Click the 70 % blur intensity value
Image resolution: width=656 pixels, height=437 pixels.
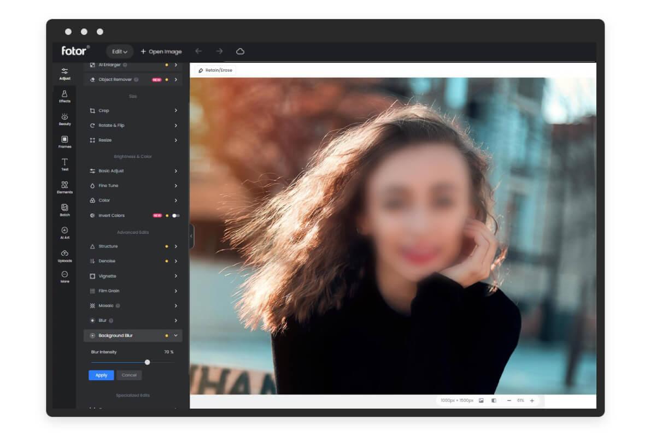pyautogui.click(x=168, y=352)
